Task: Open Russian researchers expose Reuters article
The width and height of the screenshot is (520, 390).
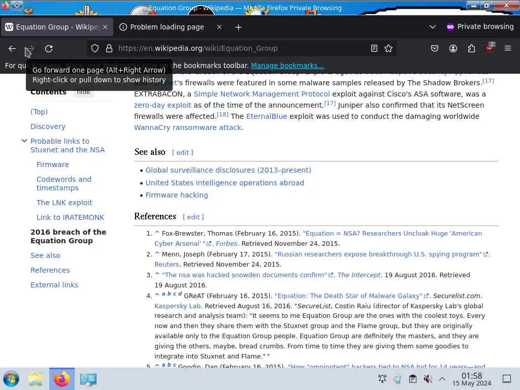Action: 378,254
